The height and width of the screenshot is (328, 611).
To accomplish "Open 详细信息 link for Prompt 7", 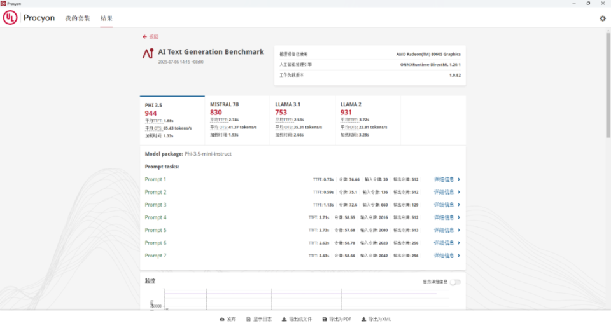I will point(444,256).
